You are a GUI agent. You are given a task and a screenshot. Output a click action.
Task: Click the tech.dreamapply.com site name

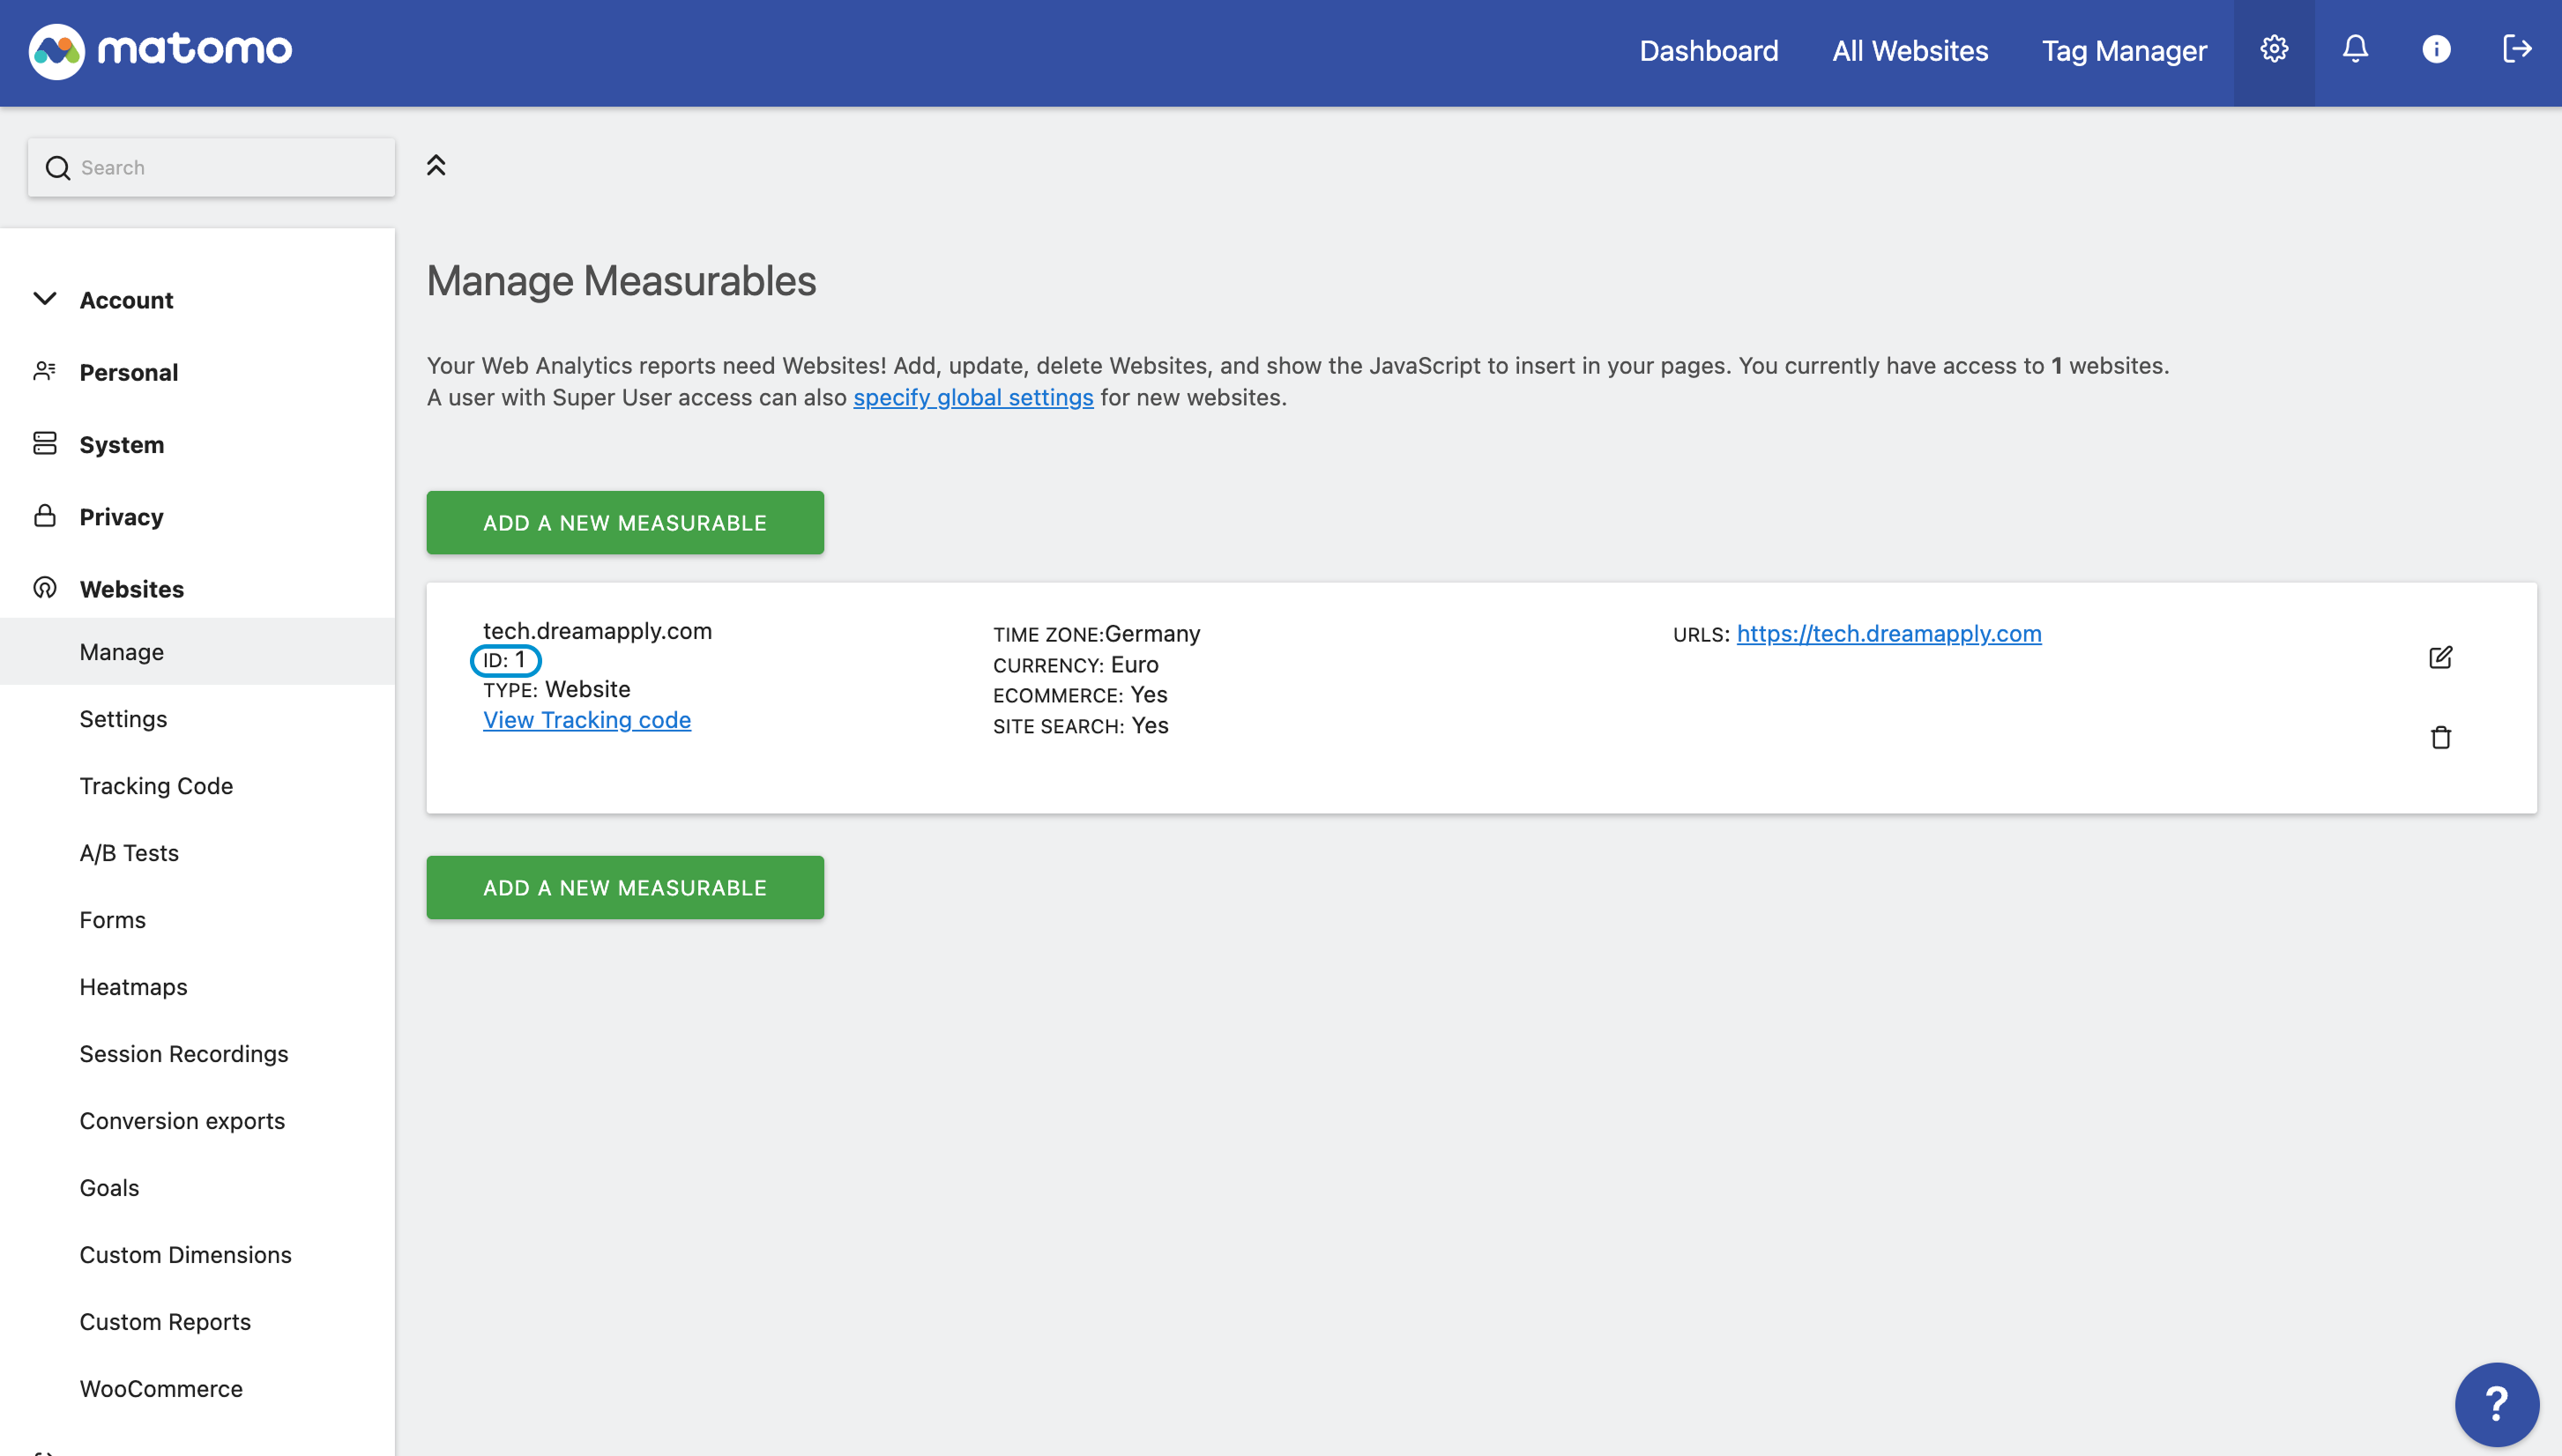tap(597, 631)
